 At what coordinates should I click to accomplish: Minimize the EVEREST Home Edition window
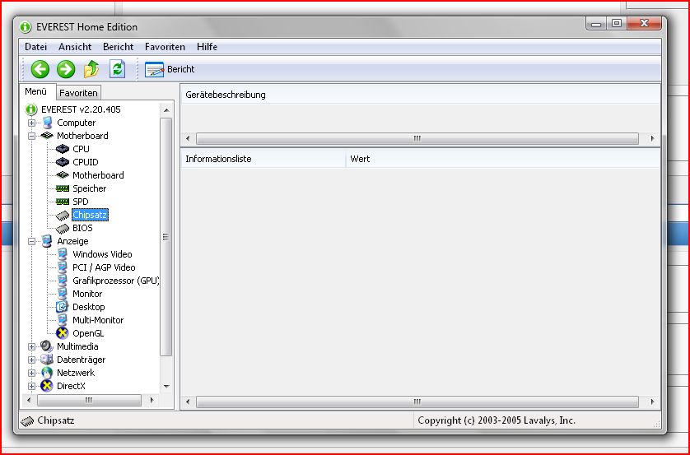pyautogui.click(x=596, y=23)
